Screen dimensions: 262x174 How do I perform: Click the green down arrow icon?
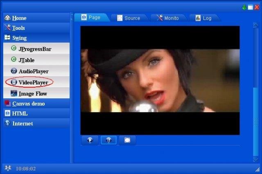244,7
